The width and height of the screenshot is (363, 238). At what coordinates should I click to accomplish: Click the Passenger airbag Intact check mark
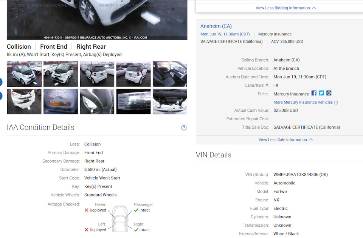pyautogui.click(x=136, y=210)
